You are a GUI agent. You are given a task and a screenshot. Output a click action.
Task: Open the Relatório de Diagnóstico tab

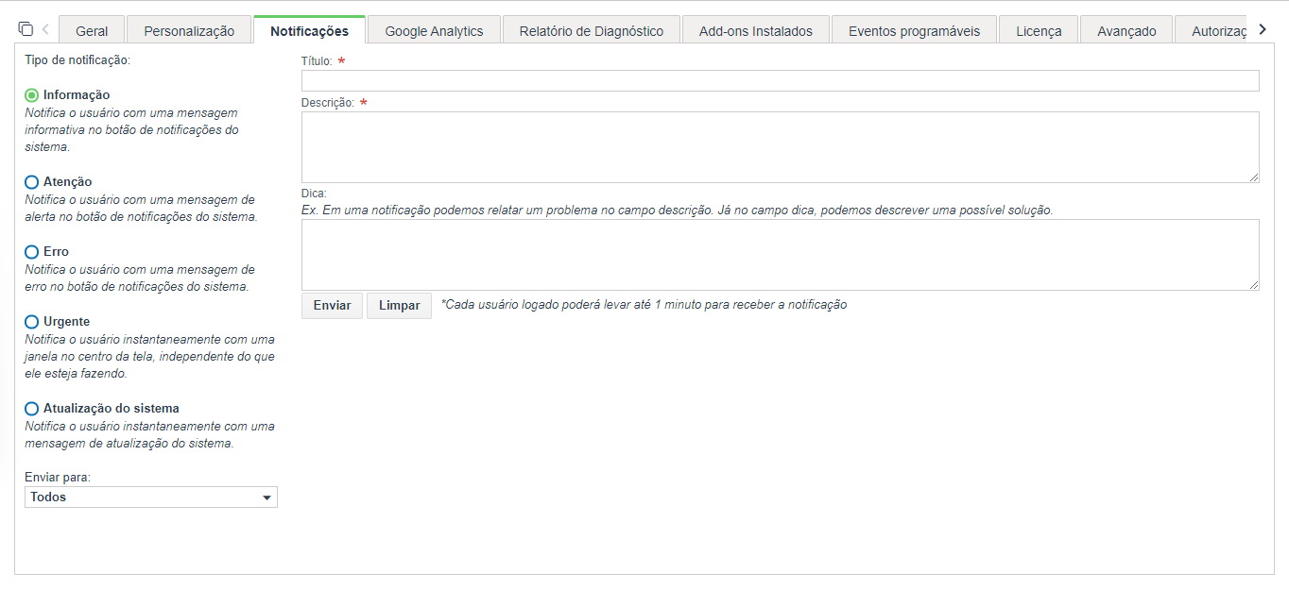tap(592, 30)
